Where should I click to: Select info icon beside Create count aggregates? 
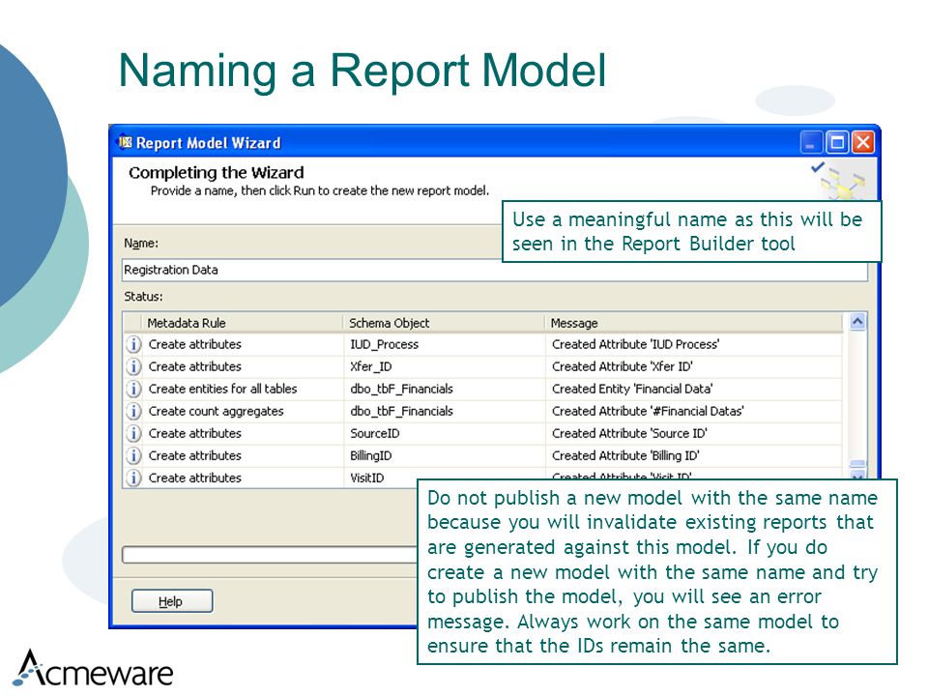point(133,412)
